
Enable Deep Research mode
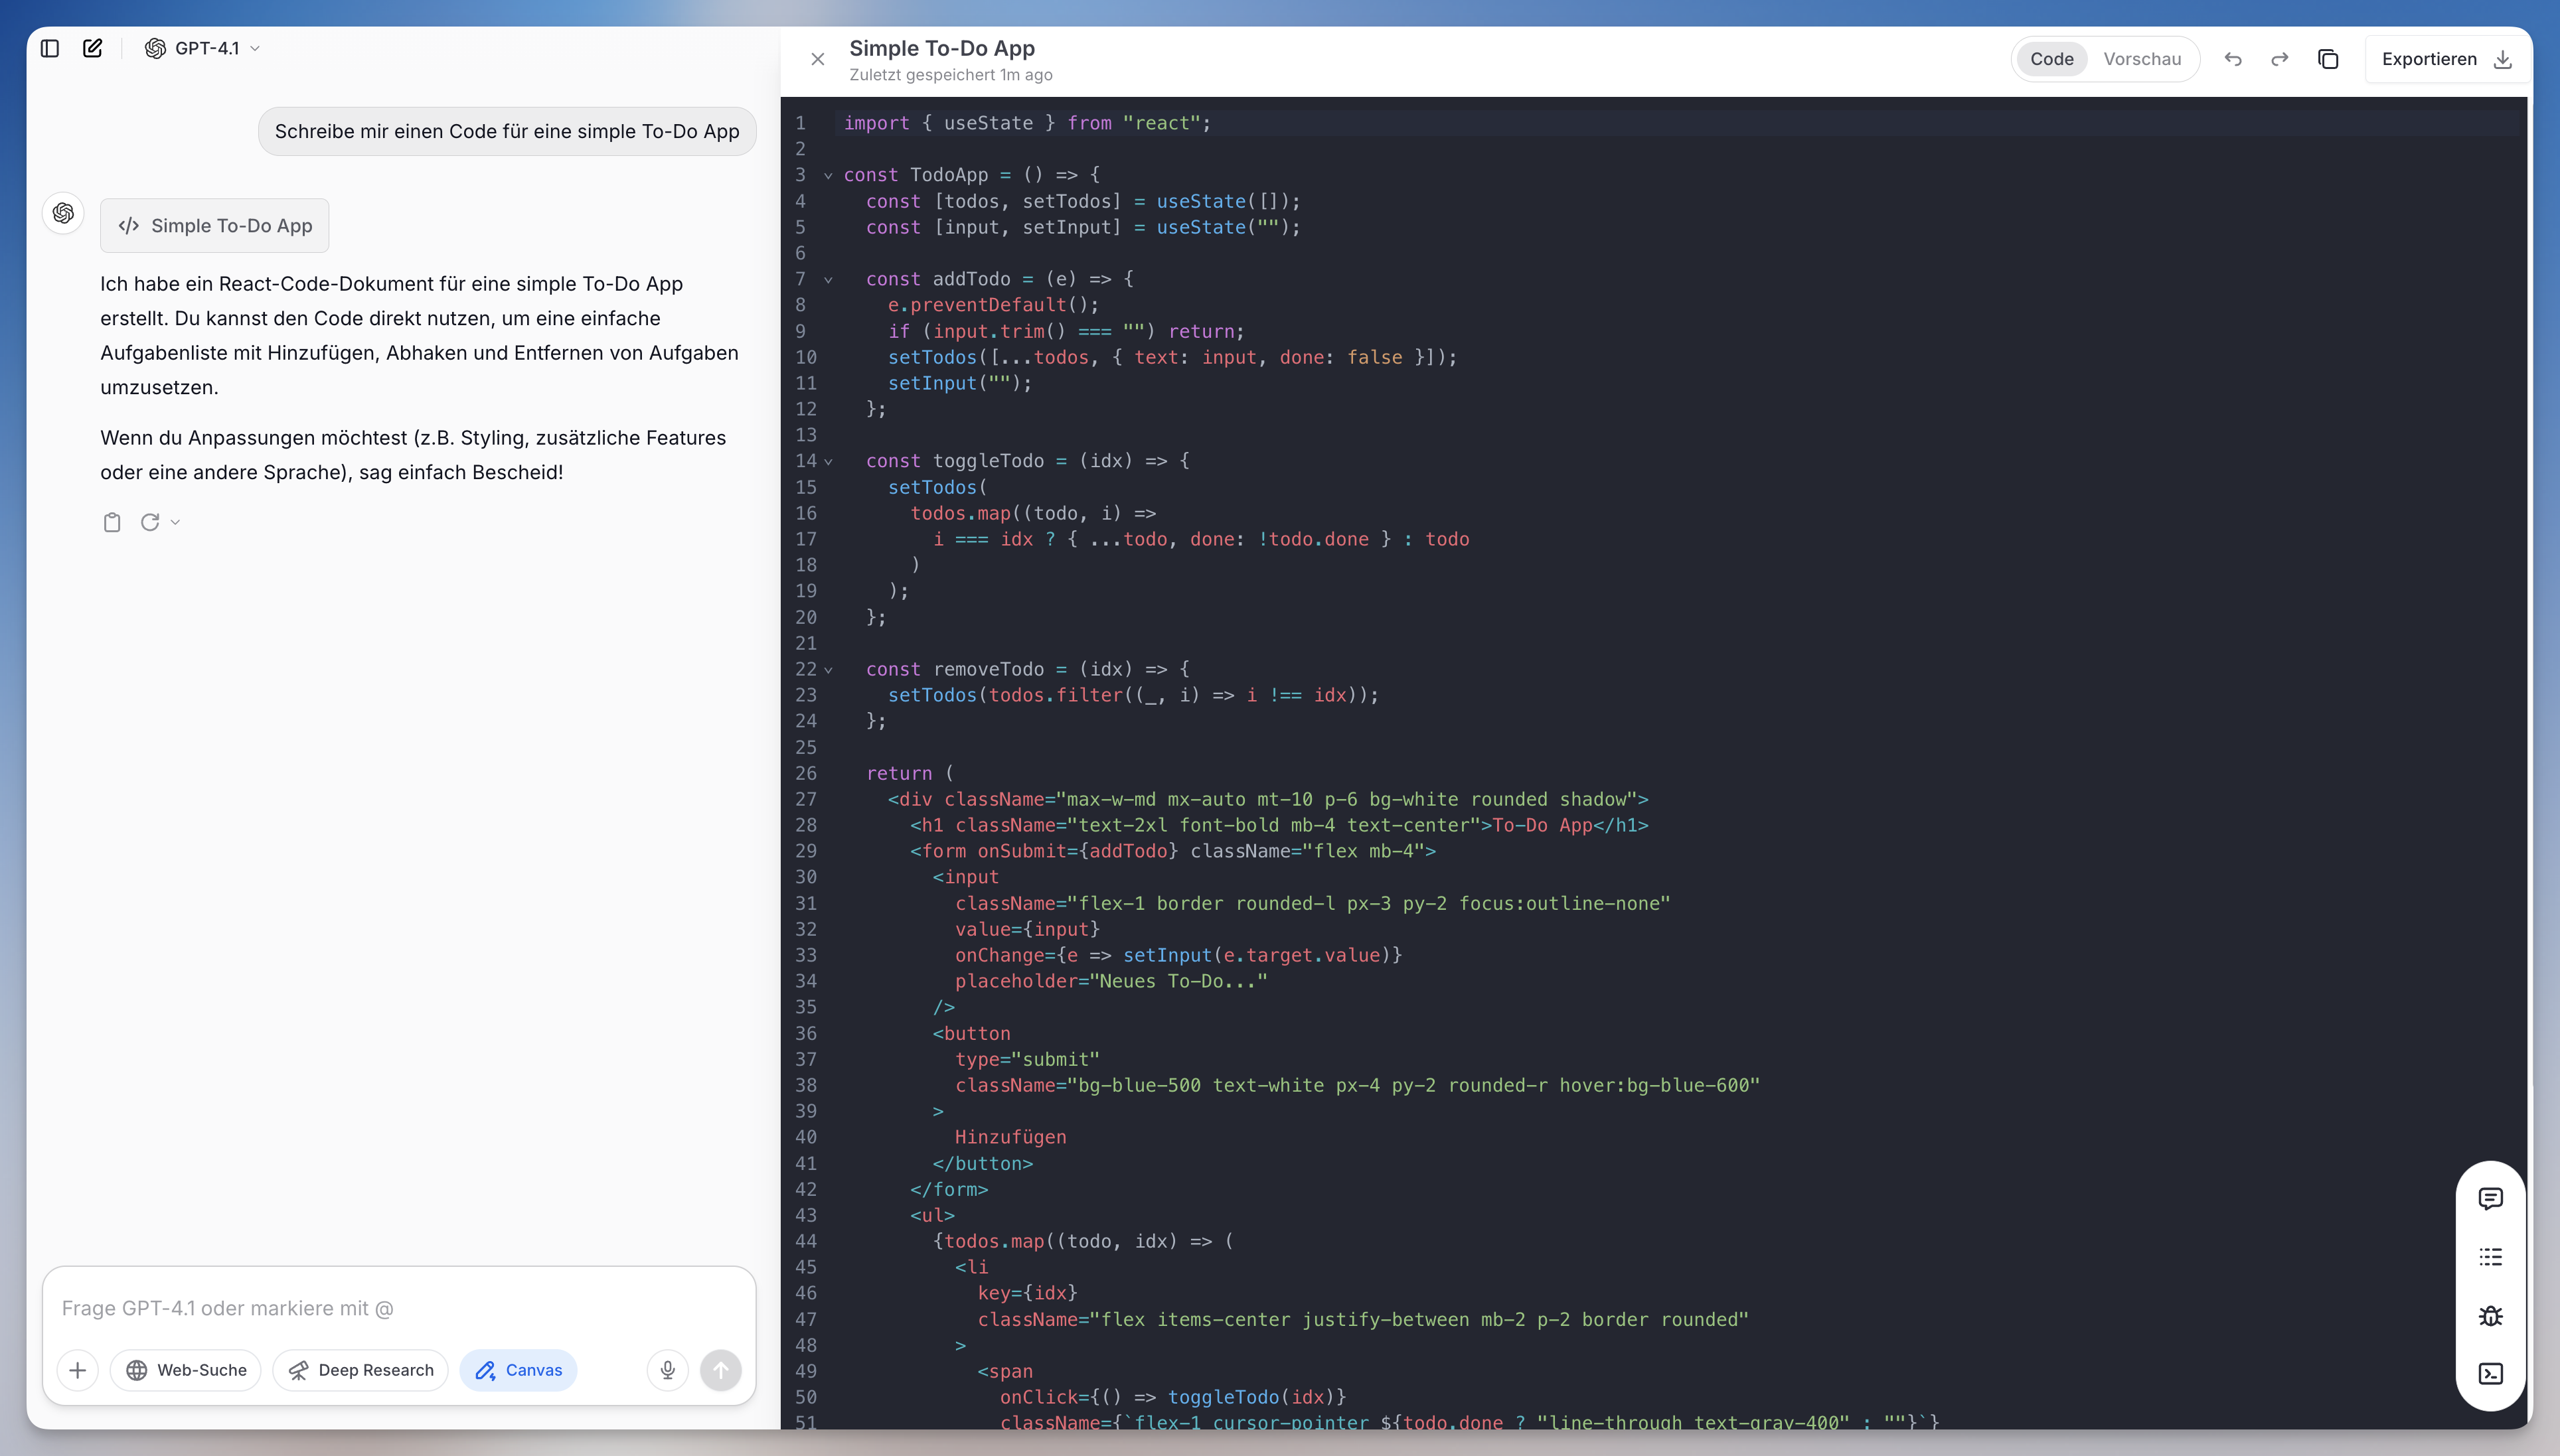360,1369
